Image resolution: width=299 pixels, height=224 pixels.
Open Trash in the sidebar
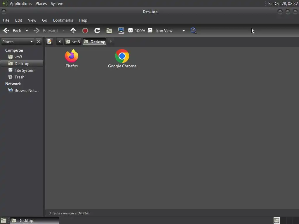tap(22, 77)
